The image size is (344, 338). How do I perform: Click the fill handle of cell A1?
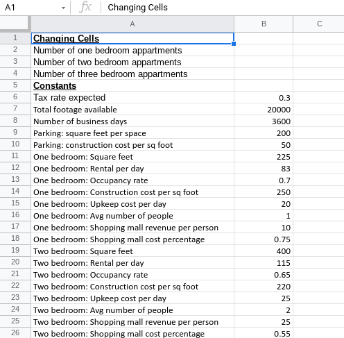pyautogui.click(x=234, y=44)
